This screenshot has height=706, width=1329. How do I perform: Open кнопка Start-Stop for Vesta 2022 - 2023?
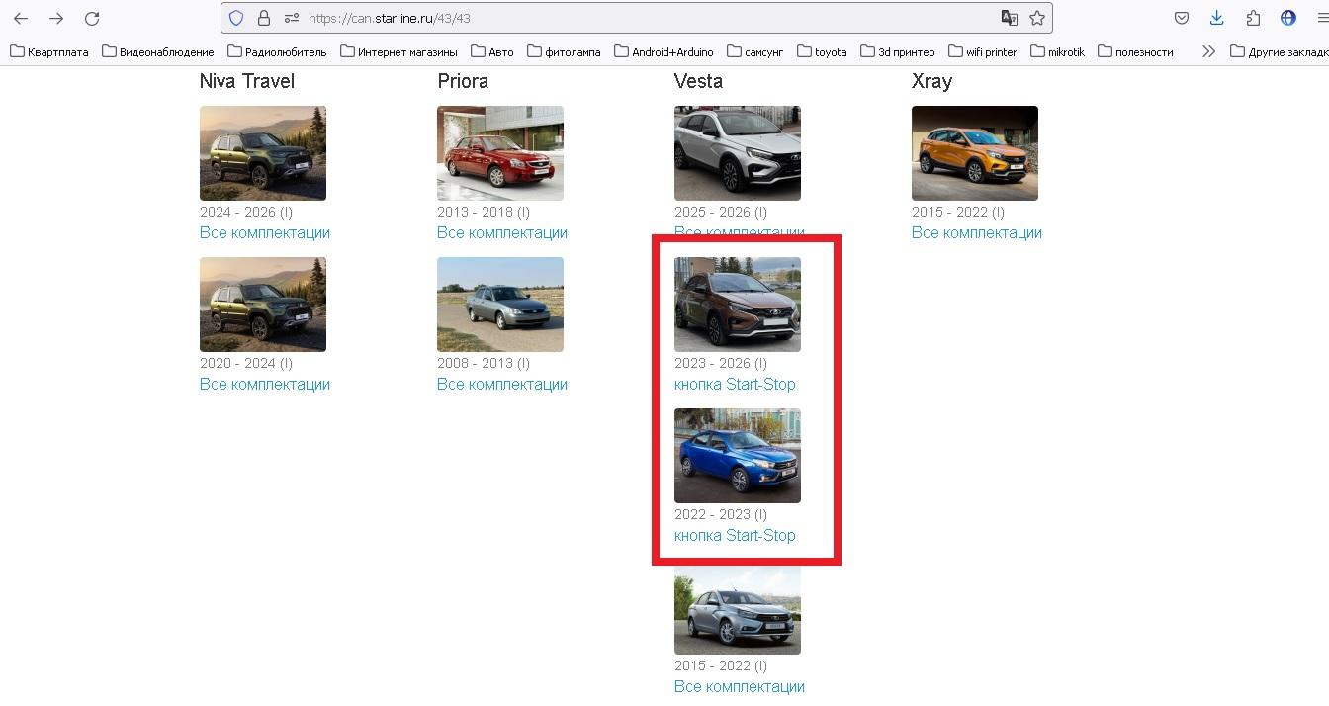click(735, 536)
